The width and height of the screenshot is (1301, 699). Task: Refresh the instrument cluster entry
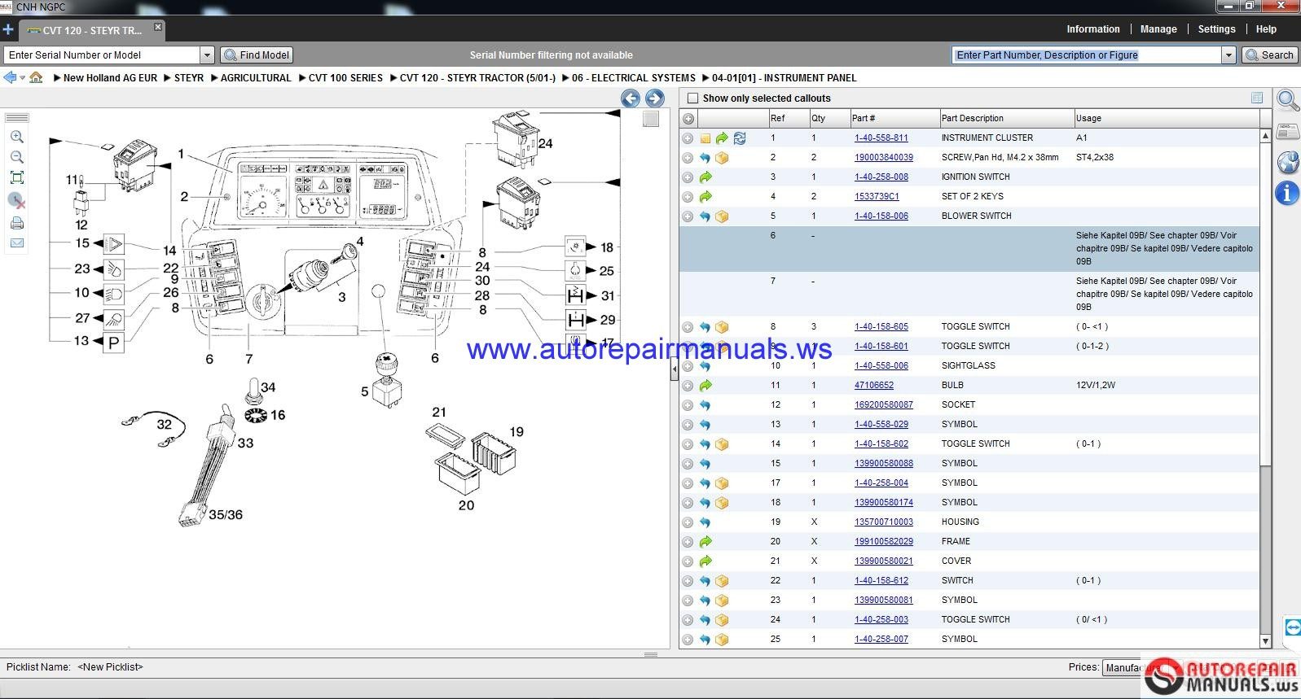pos(740,138)
